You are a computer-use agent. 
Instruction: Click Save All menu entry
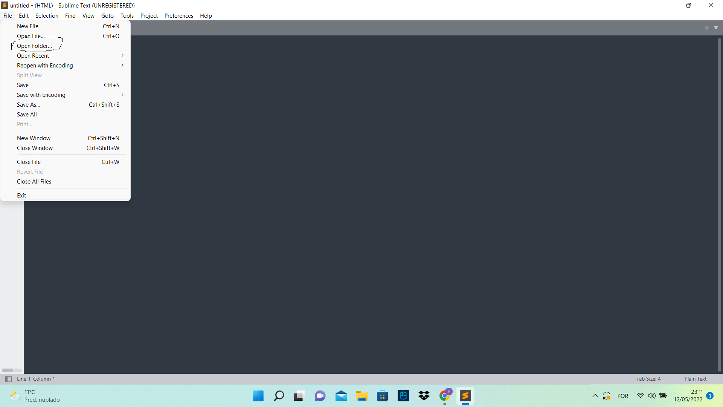tap(26, 114)
